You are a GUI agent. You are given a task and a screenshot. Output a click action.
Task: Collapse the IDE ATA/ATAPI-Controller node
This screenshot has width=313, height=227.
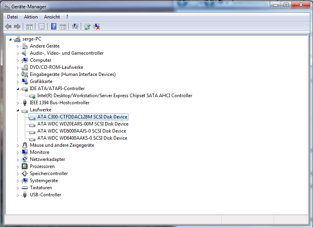pos(18,89)
